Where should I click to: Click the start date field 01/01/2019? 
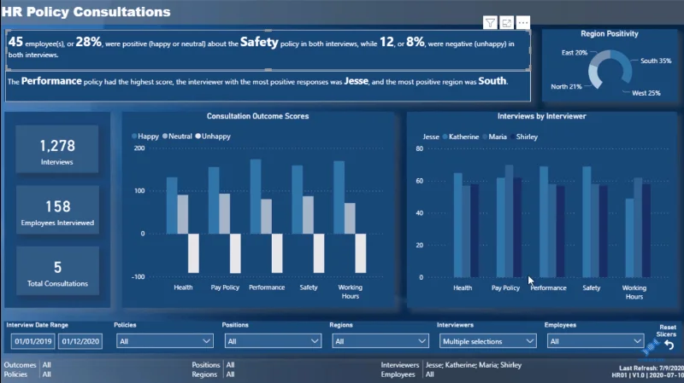[x=33, y=341]
